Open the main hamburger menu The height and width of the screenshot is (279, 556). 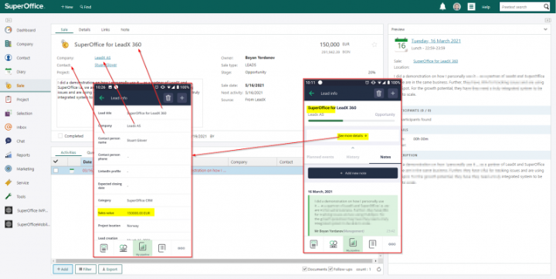471,7
